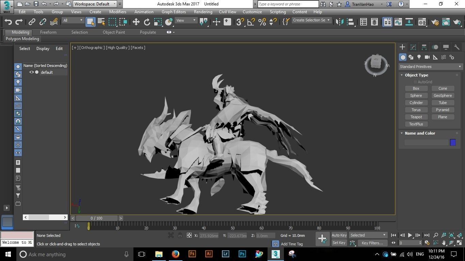Click the Mirror tool icon

click(x=339, y=22)
